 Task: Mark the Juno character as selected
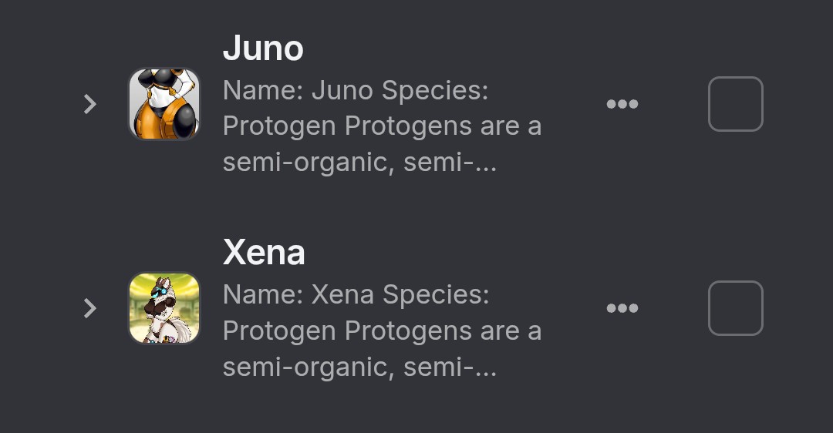coord(736,104)
